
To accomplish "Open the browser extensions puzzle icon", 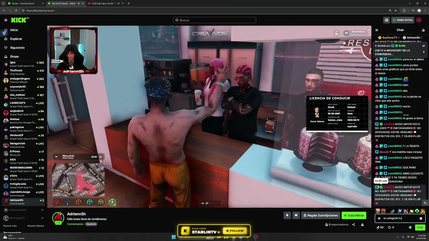I will [x=404, y=10].
